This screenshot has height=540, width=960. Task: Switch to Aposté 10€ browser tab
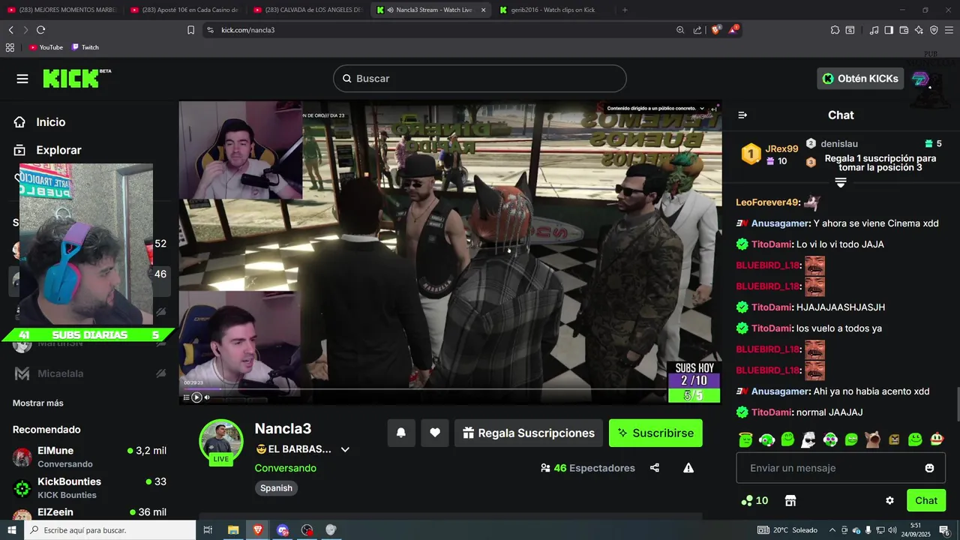[x=184, y=10]
